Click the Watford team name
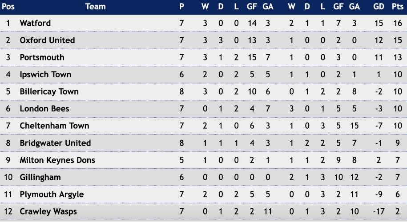This screenshot has height=222, width=407. [35, 23]
